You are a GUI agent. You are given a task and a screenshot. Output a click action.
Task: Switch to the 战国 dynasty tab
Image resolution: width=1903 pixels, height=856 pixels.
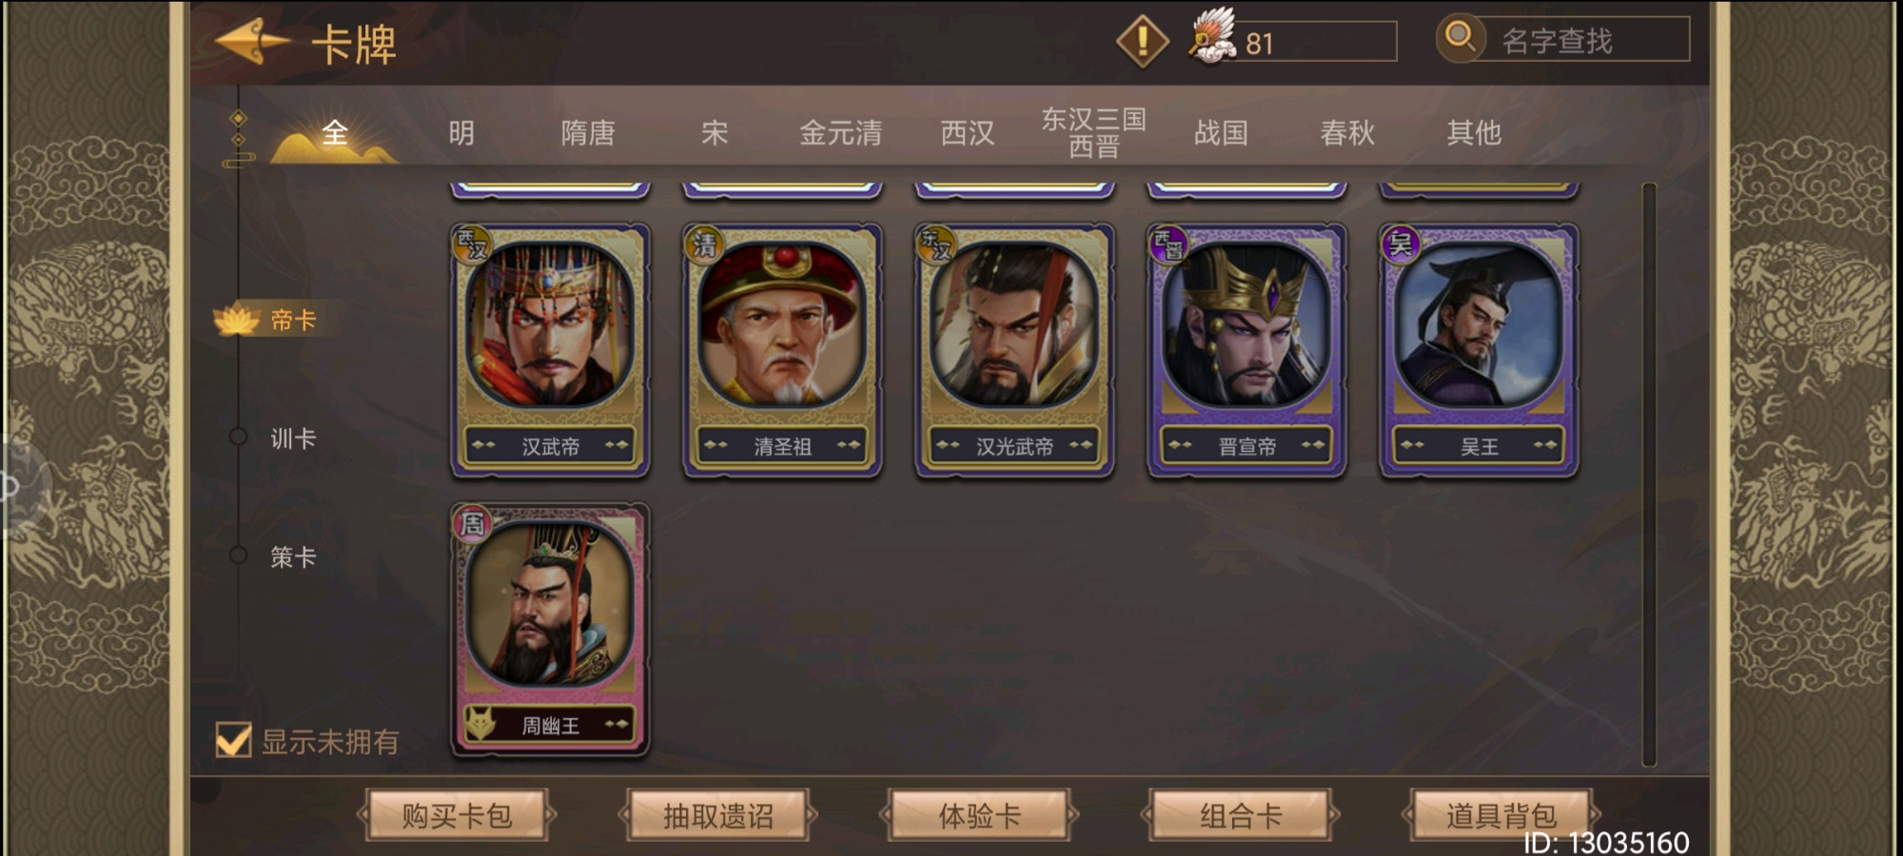(x=1221, y=132)
